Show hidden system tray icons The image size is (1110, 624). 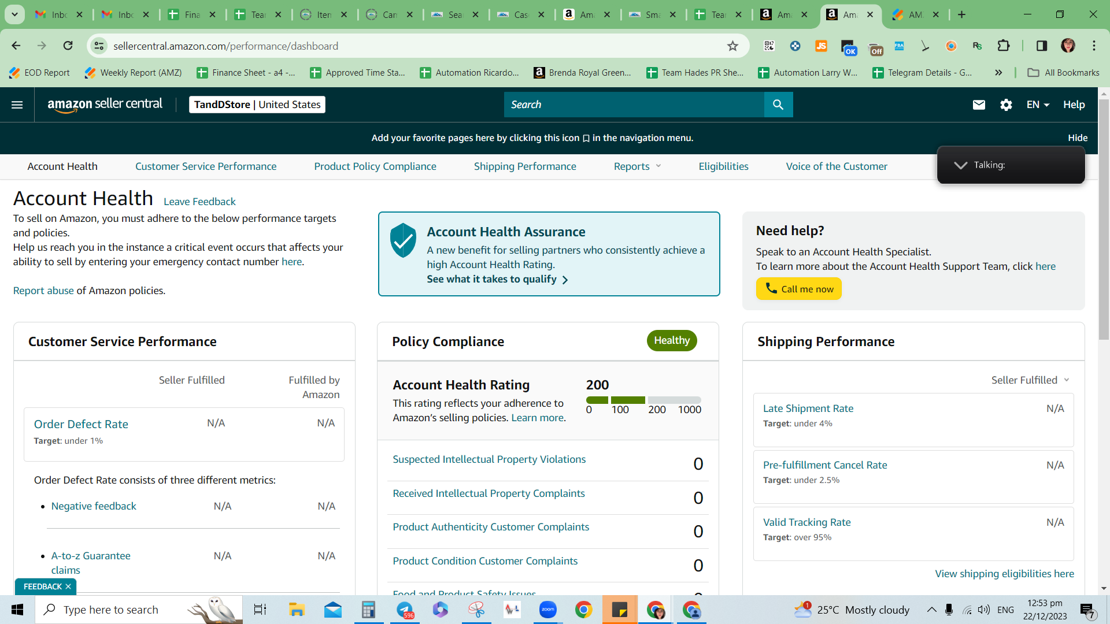[931, 610]
